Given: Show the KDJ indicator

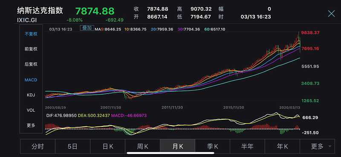Looking at the screenshot, I should (x=31, y=95).
